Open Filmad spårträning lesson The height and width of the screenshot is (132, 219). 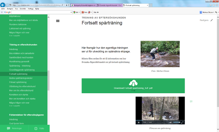[18, 82]
